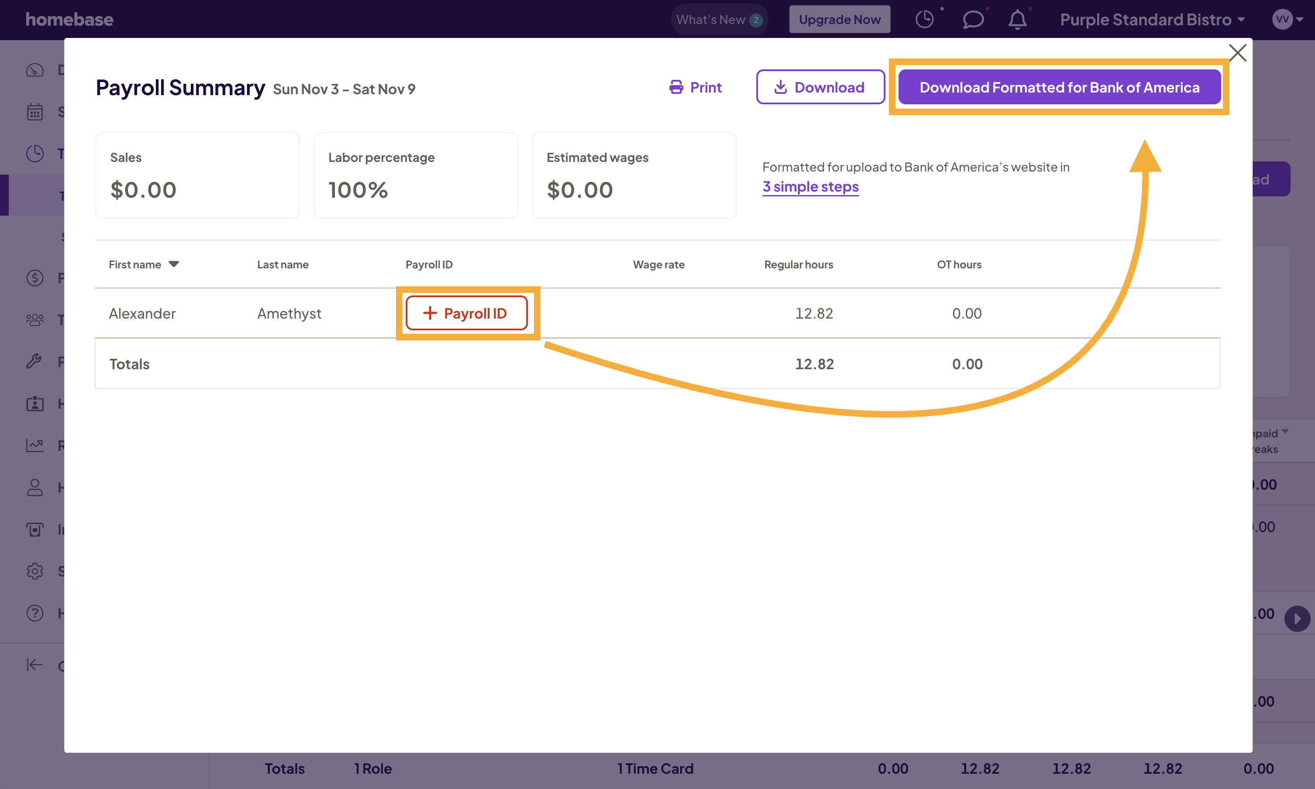Click 1 Role in background totals

pyautogui.click(x=373, y=768)
